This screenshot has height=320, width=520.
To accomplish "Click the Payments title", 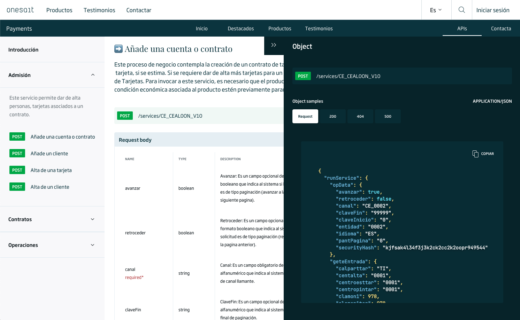I will (19, 29).
